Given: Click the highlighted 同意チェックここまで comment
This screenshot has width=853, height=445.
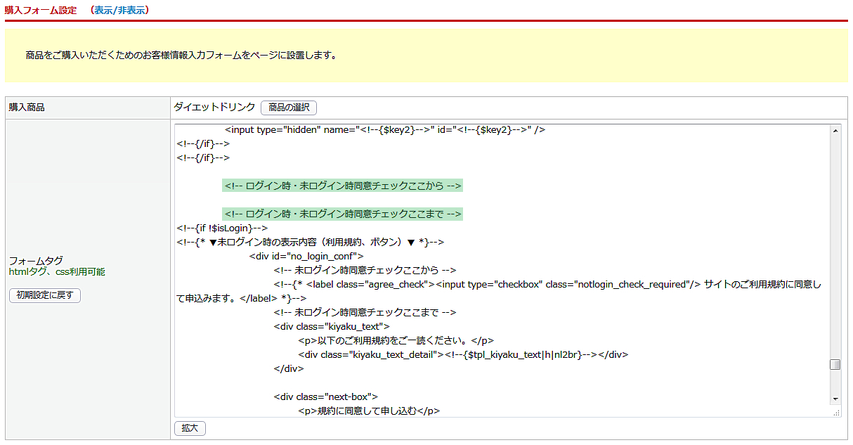Looking at the screenshot, I should coord(342,214).
